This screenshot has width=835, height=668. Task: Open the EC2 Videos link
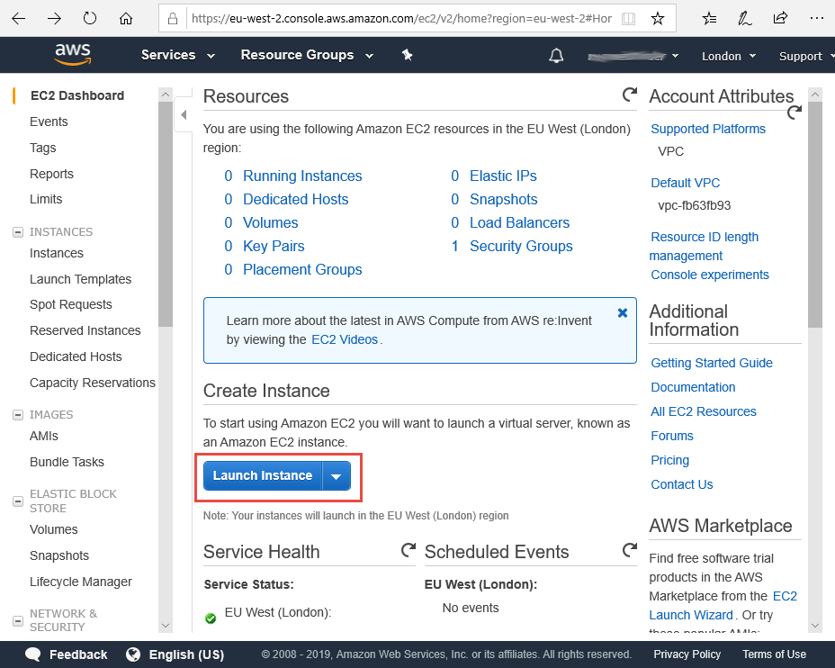345,339
